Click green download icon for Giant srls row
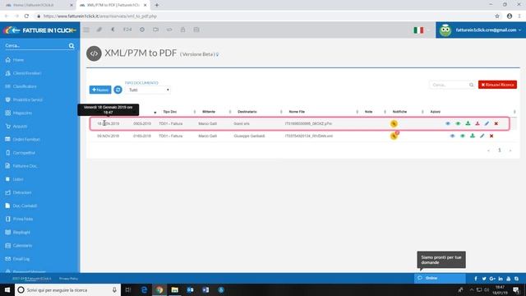526x296 pixels. (x=468, y=123)
